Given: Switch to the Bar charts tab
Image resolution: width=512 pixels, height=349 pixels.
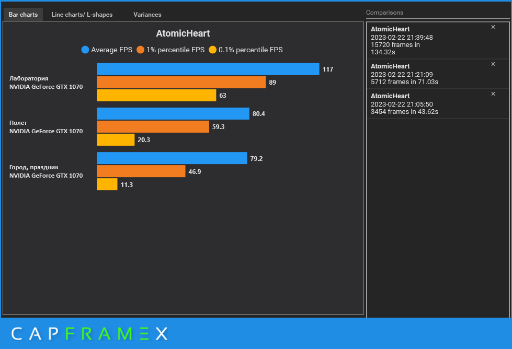Looking at the screenshot, I should click(23, 15).
